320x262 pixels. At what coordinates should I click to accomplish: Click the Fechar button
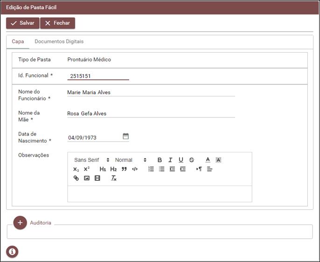click(x=57, y=23)
